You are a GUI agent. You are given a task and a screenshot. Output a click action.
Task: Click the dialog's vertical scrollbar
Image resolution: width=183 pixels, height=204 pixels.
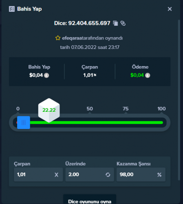pyautogui.click(x=179, y=100)
